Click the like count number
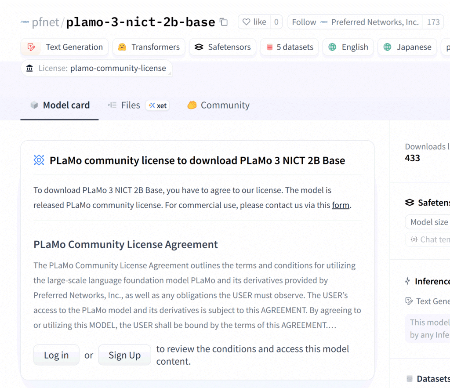The image size is (450, 388). (276, 22)
